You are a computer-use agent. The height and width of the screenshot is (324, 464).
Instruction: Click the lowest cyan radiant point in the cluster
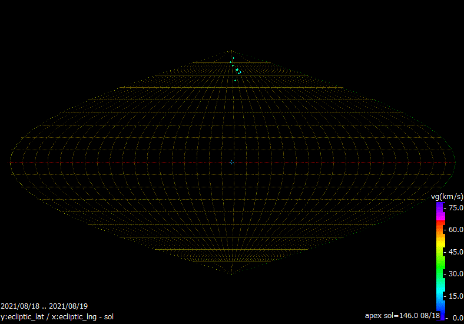click(236, 80)
